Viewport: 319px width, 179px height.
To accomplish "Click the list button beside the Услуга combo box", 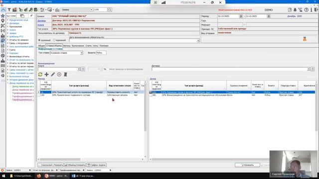I will coord(83,69).
